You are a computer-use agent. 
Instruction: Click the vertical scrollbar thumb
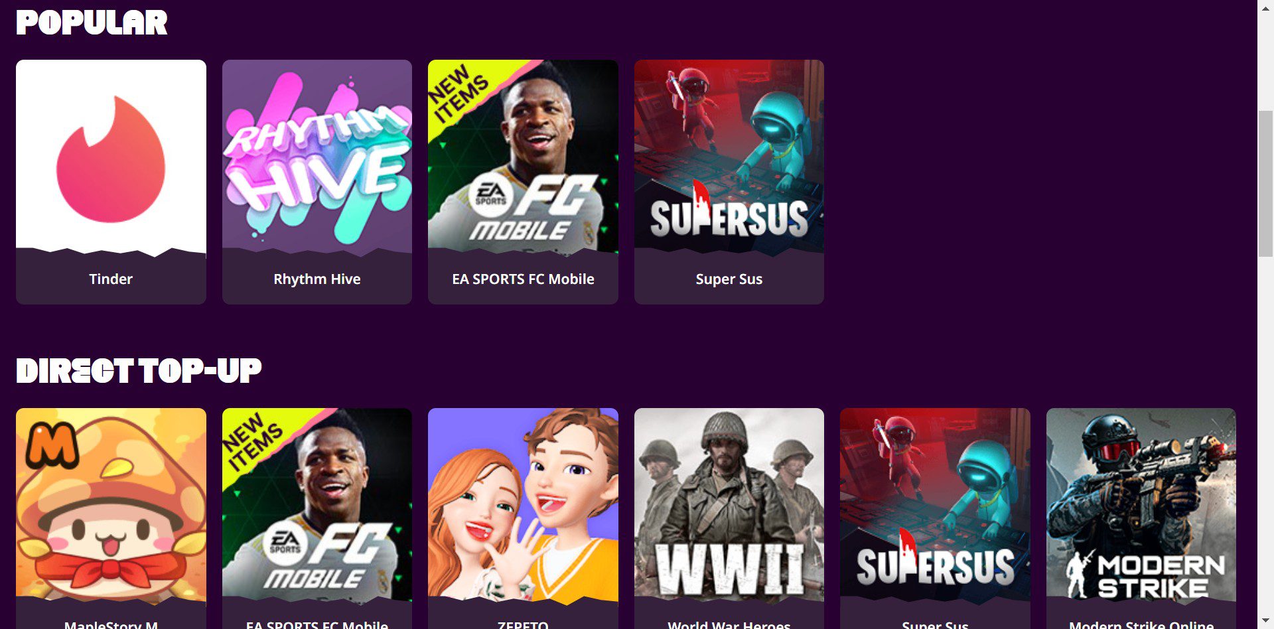click(x=1265, y=184)
